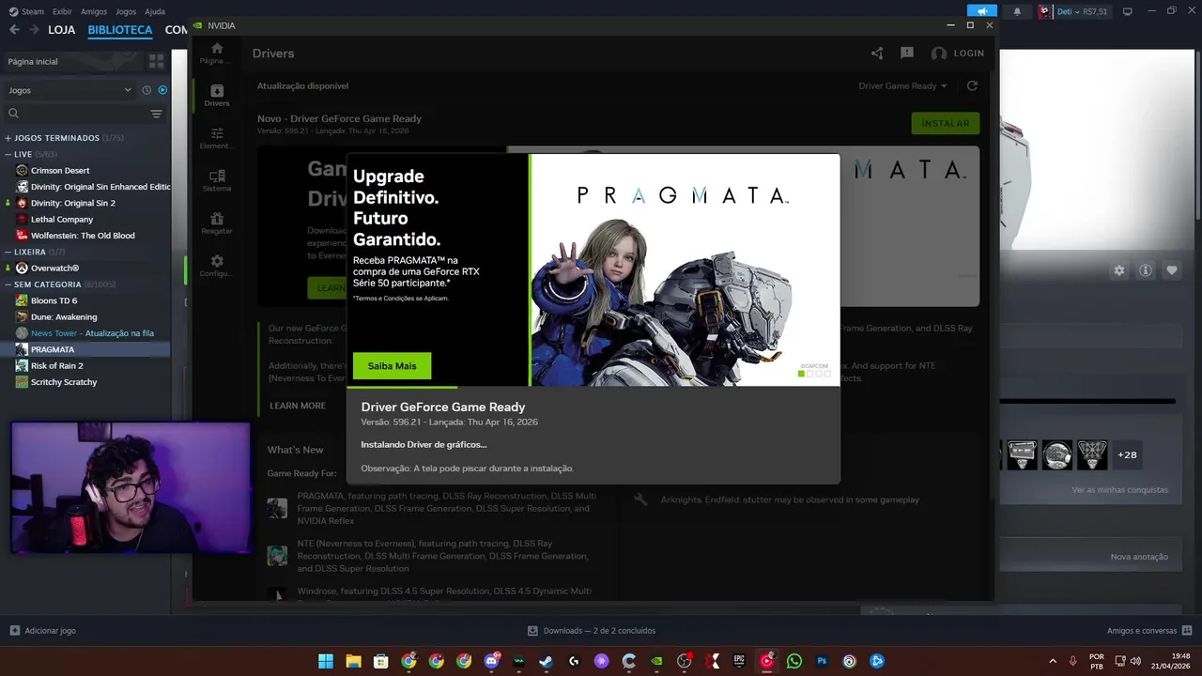This screenshot has width=1202, height=676.
Task: Select Divinity: Original Sin 2
Action: (73, 203)
